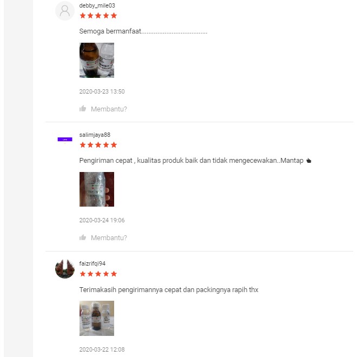Click salimjaya88's purple avatar image
The height and width of the screenshot is (357, 357).
click(x=65, y=140)
